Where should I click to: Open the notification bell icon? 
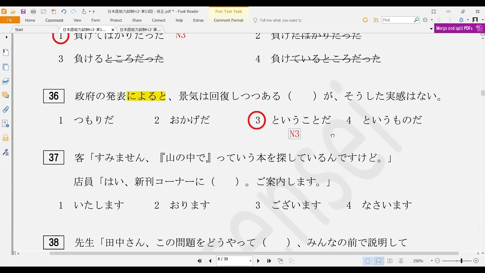click(x=461, y=20)
